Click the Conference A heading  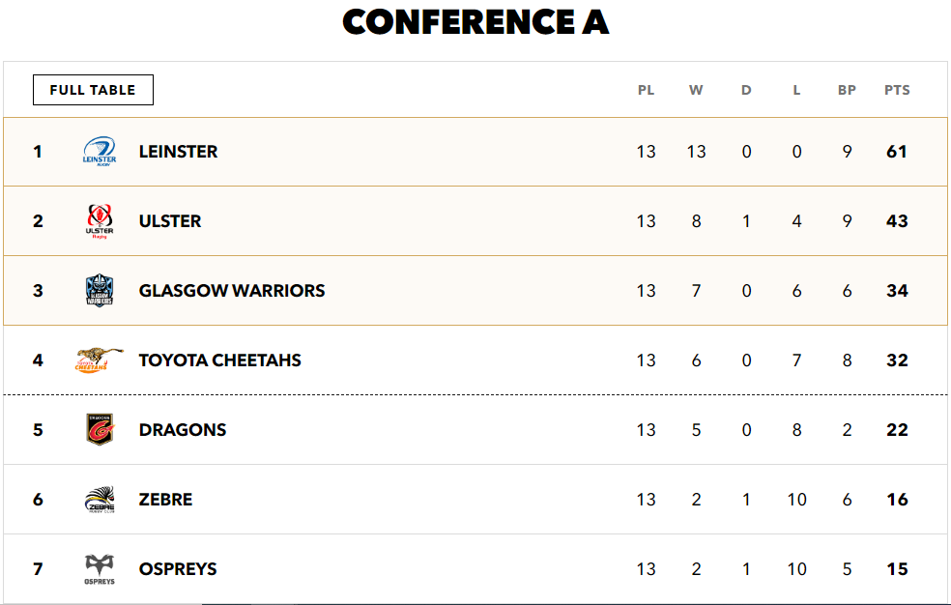pyautogui.click(x=475, y=22)
